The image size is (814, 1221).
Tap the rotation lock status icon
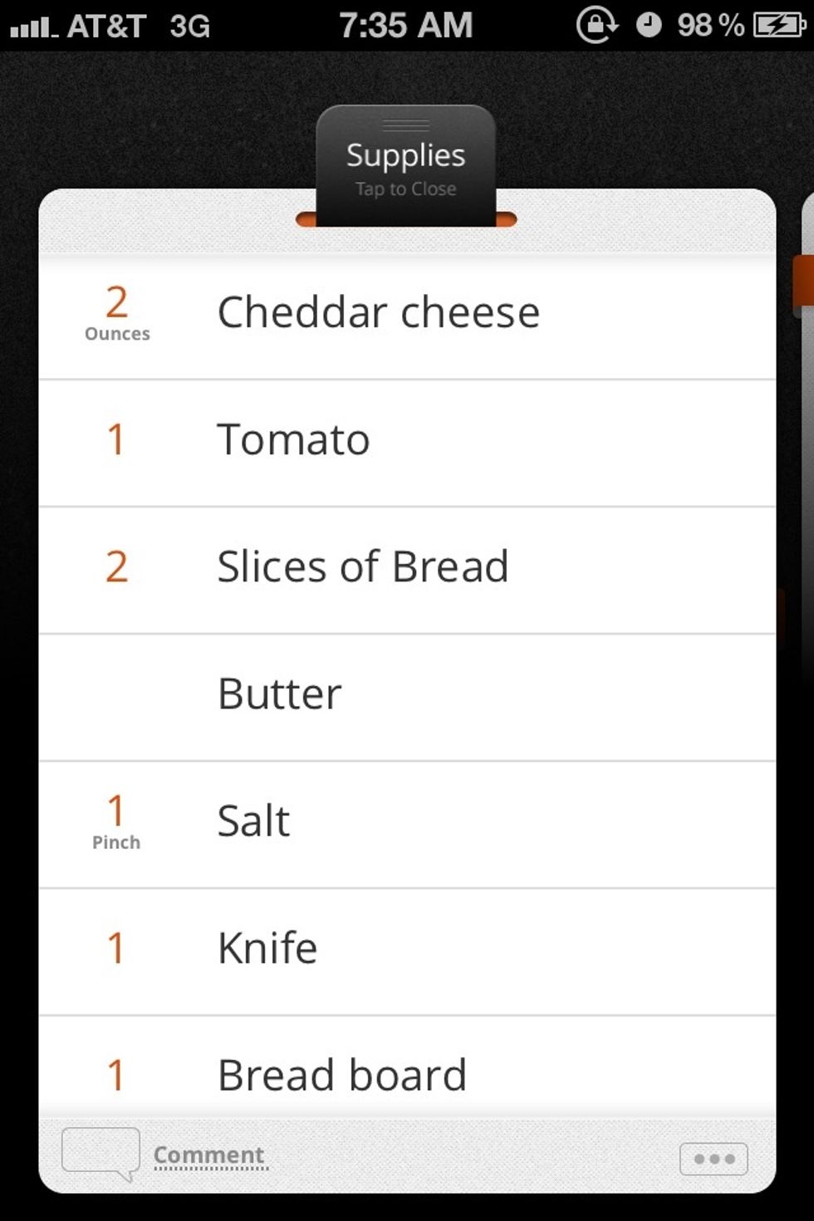(596, 26)
